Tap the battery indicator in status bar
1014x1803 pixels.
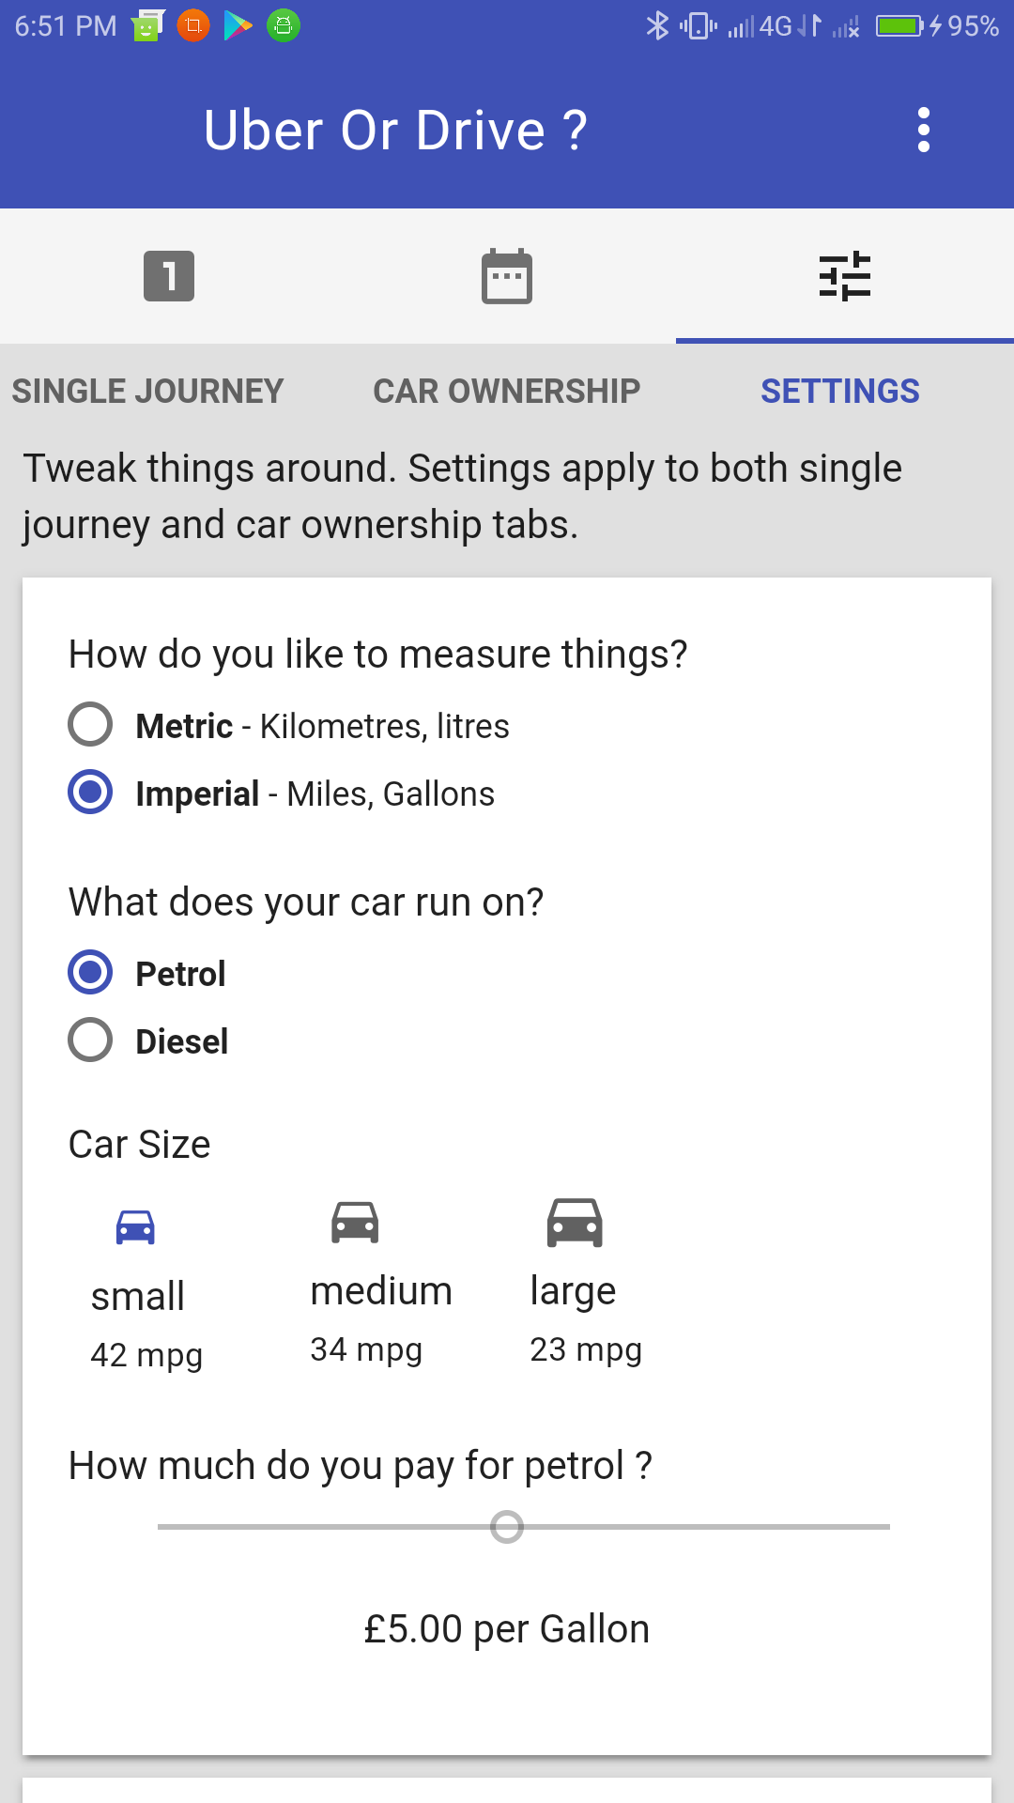899,25
